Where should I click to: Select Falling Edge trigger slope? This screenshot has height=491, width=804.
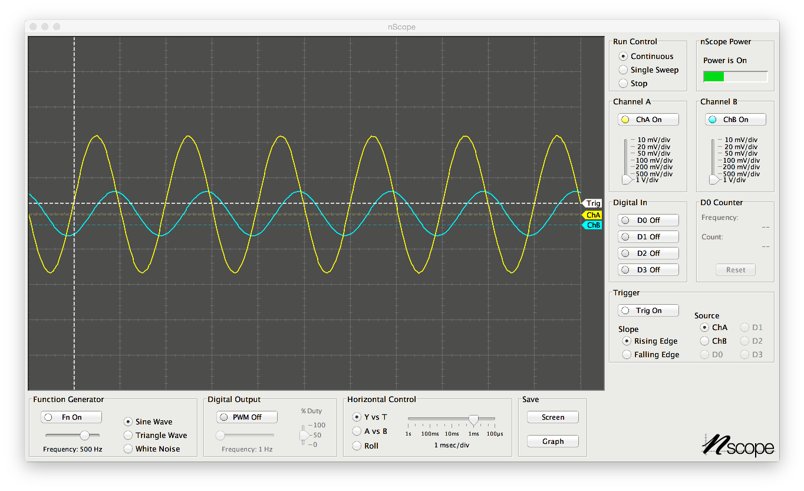[627, 355]
